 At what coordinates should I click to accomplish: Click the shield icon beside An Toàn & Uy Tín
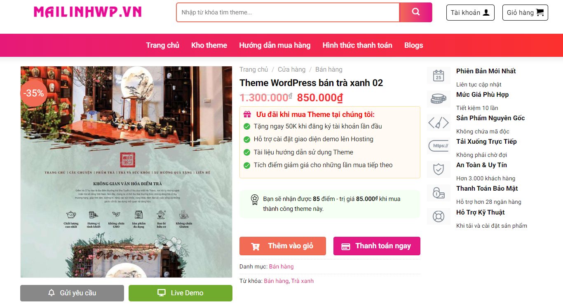(439, 170)
